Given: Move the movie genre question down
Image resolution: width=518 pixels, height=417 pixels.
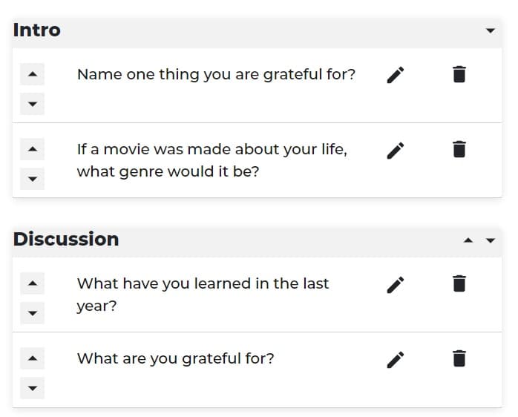Looking at the screenshot, I should pyautogui.click(x=32, y=179).
